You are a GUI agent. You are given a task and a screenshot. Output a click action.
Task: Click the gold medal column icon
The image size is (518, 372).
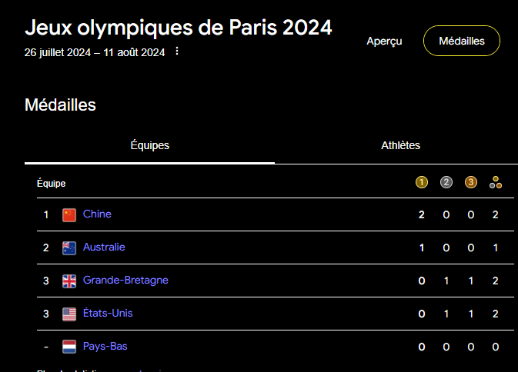(421, 182)
